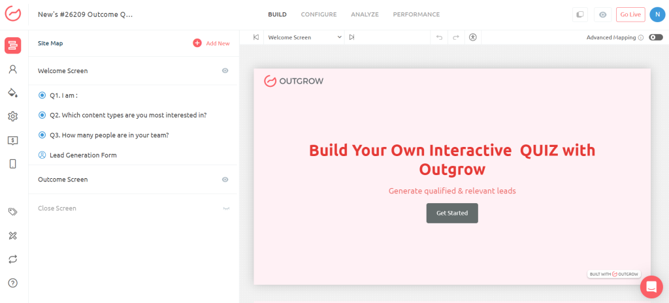Go to next screen arrow in toolbar
Image resolution: width=669 pixels, height=303 pixels.
coord(351,37)
